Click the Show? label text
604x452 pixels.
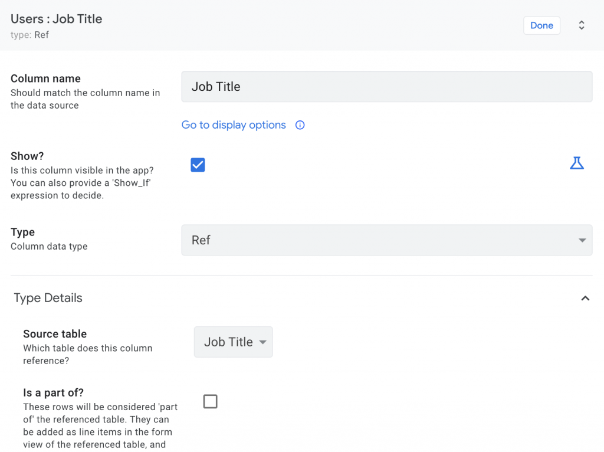click(x=27, y=156)
